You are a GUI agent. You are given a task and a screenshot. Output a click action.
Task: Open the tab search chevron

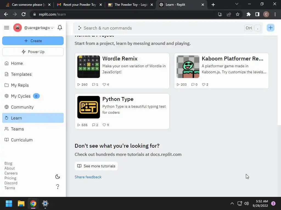coord(237,4)
